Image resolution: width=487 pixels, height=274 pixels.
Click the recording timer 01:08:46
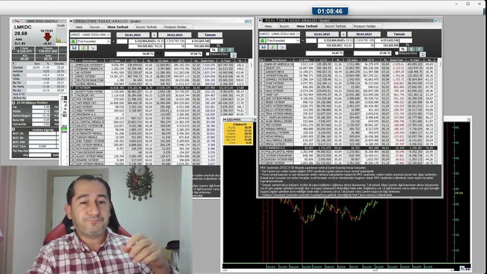[x=330, y=11]
